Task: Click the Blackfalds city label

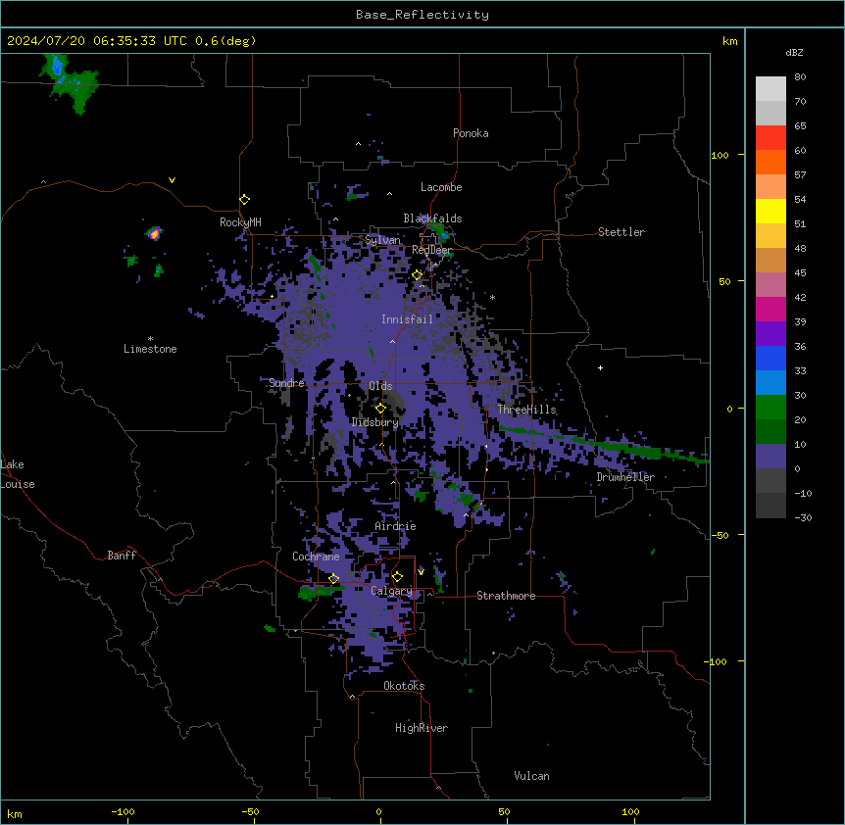Action: click(x=432, y=218)
